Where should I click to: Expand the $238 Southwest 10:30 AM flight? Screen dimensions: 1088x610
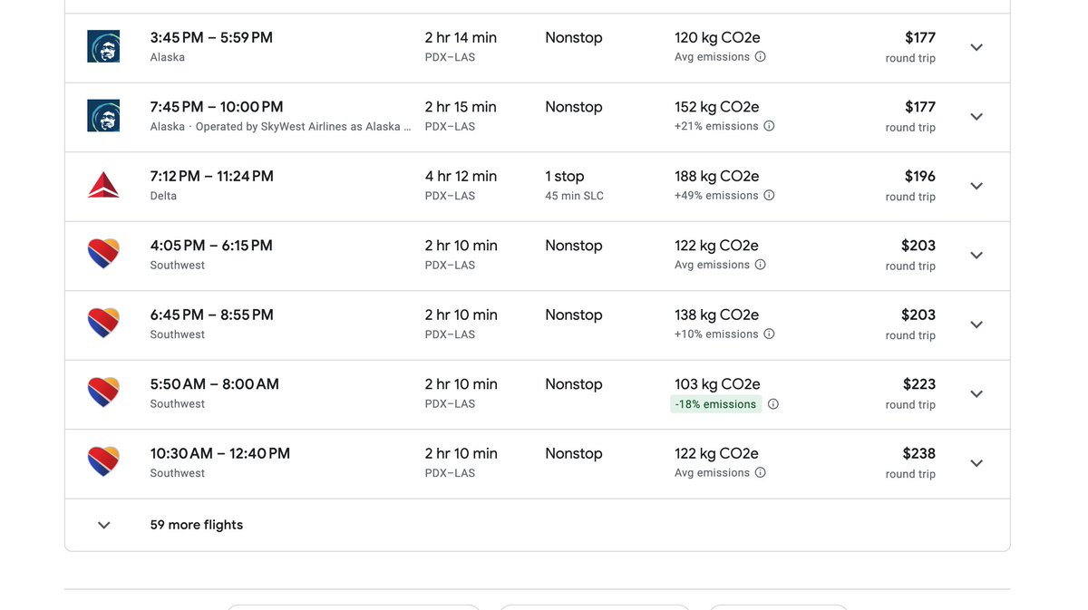point(976,463)
